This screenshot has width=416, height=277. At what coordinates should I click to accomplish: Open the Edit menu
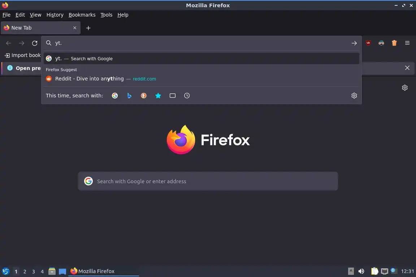point(20,15)
